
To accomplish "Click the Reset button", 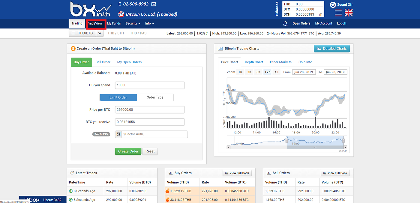I will click(150, 151).
